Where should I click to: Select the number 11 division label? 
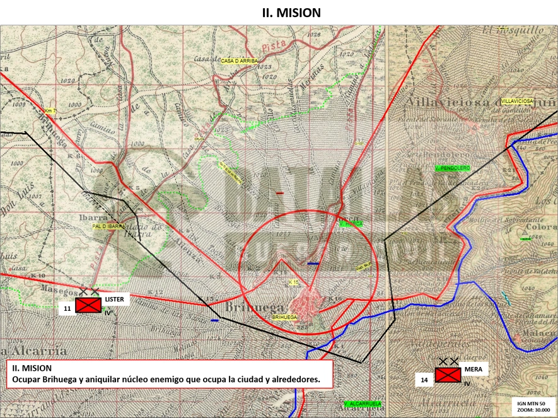(x=67, y=308)
